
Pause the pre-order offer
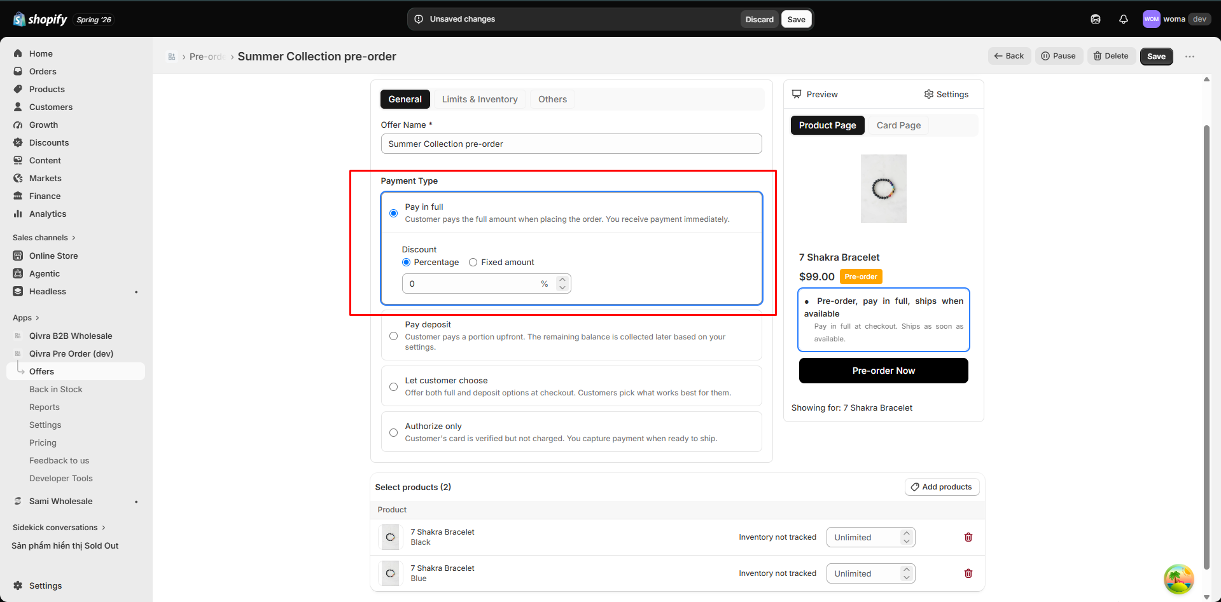pyautogui.click(x=1059, y=56)
